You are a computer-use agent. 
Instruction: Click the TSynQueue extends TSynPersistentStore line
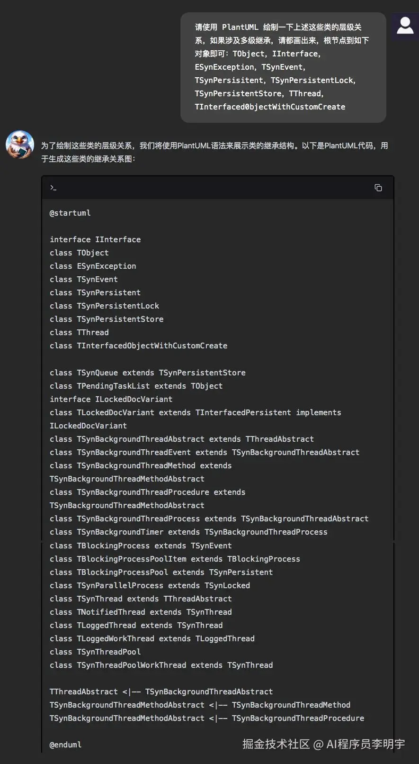coord(147,373)
